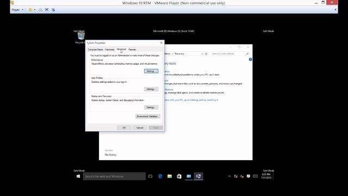Click the refresh icon in Control Panel
348x196 pixels.
(206, 54)
